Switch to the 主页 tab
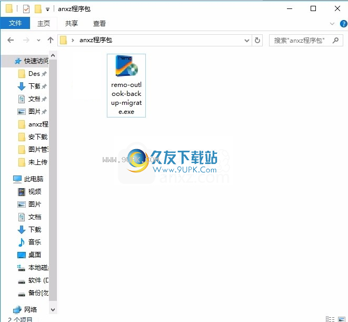348x322 pixels. click(x=44, y=23)
